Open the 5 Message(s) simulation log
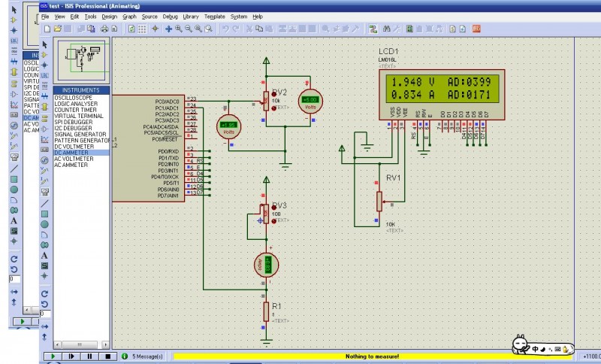601x364 pixels. 143,356
